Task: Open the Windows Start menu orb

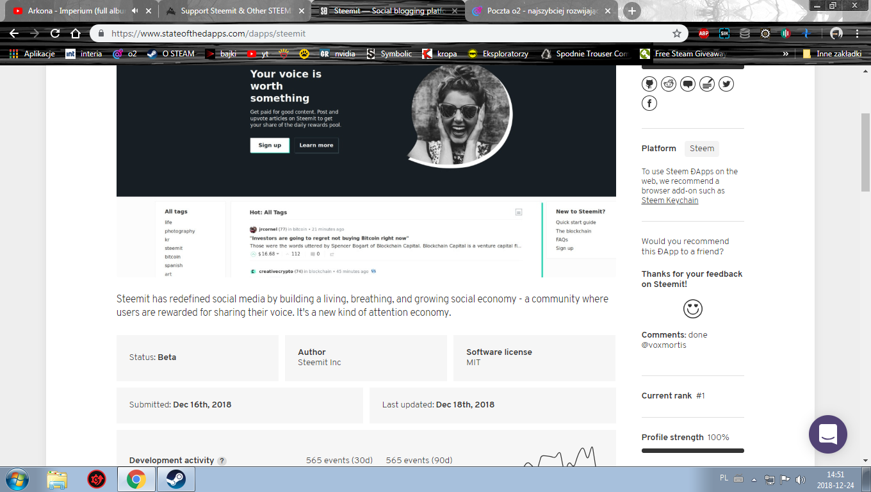Action: tap(16, 479)
